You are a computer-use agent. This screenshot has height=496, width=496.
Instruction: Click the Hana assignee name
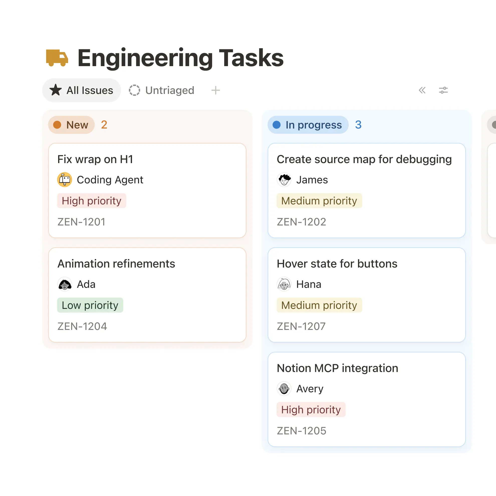point(309,284)
